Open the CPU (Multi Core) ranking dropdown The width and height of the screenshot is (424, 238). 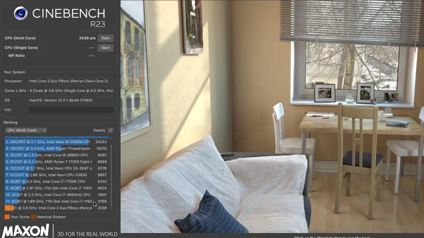(x=26, y=130)
